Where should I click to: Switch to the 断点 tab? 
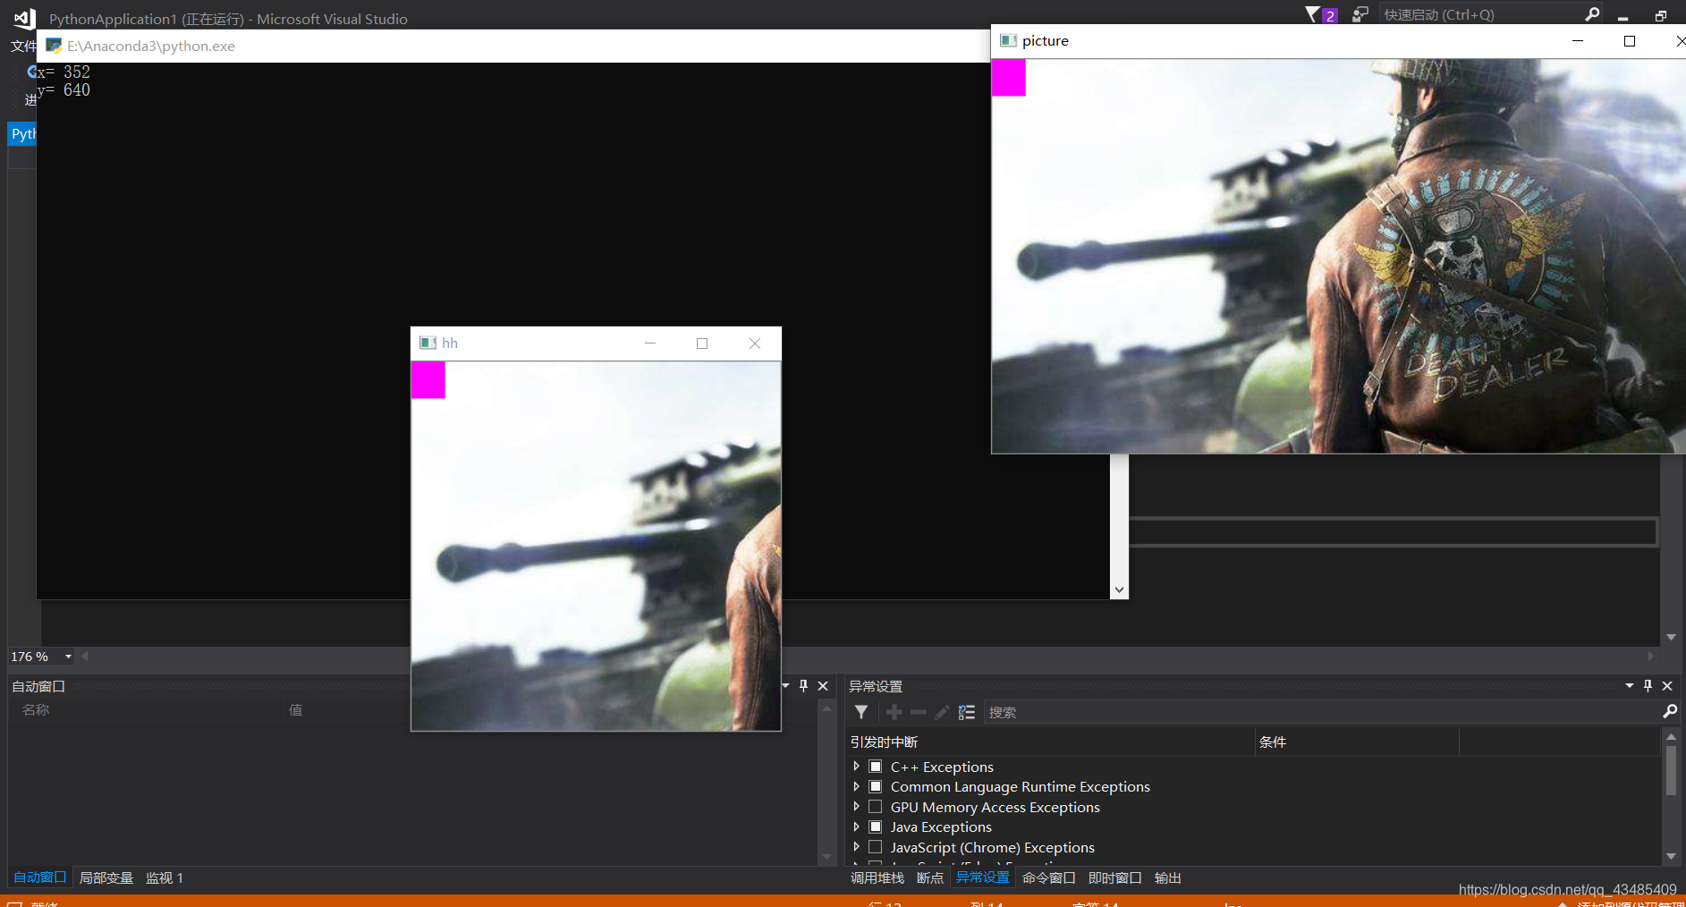[x=930, y=877]
